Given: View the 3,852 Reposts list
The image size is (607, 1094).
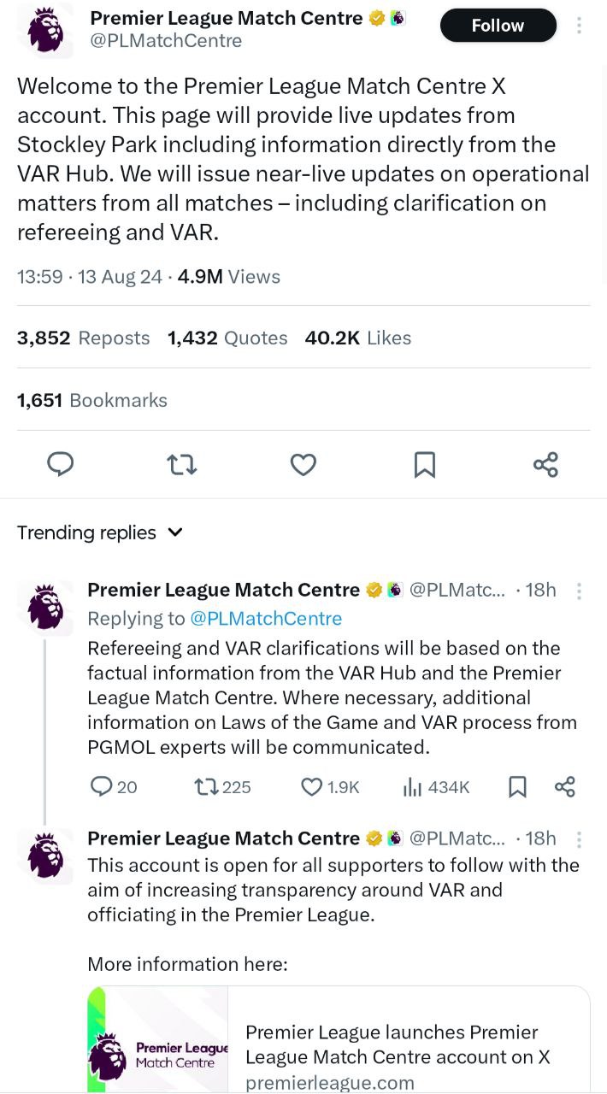Looking at the screenshot, I should pos(83,338).
